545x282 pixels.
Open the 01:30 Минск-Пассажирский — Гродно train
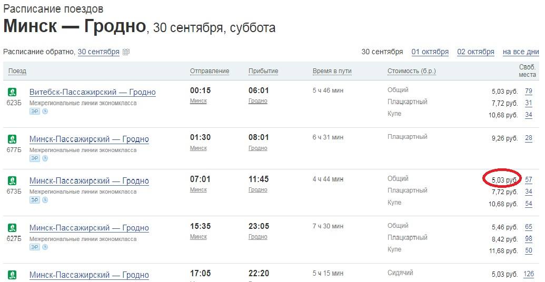[89, 139]
